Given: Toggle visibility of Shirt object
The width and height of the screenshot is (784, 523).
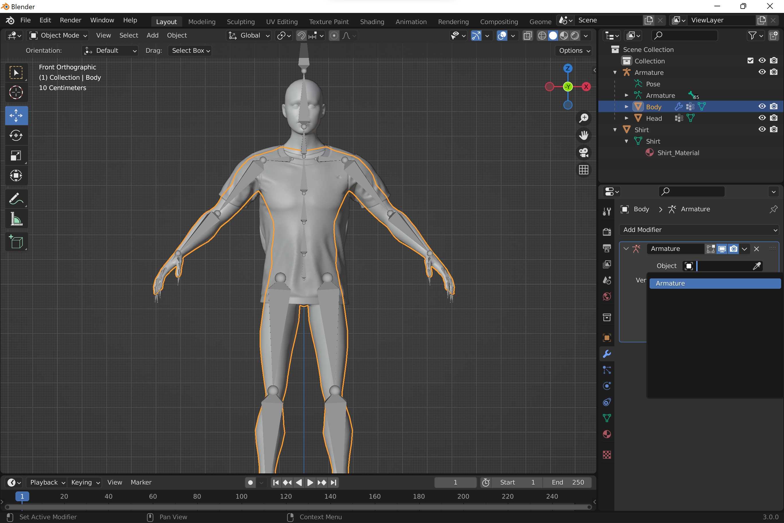Looking at the screenshot, I should [762, 130].
